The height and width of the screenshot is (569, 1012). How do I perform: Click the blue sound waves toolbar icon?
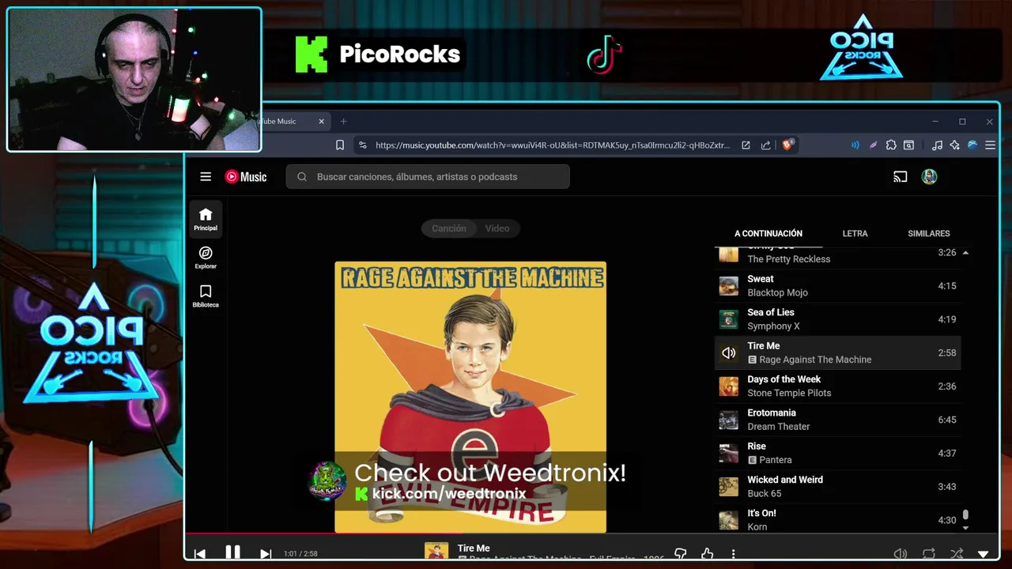click(x=855, y=145)
